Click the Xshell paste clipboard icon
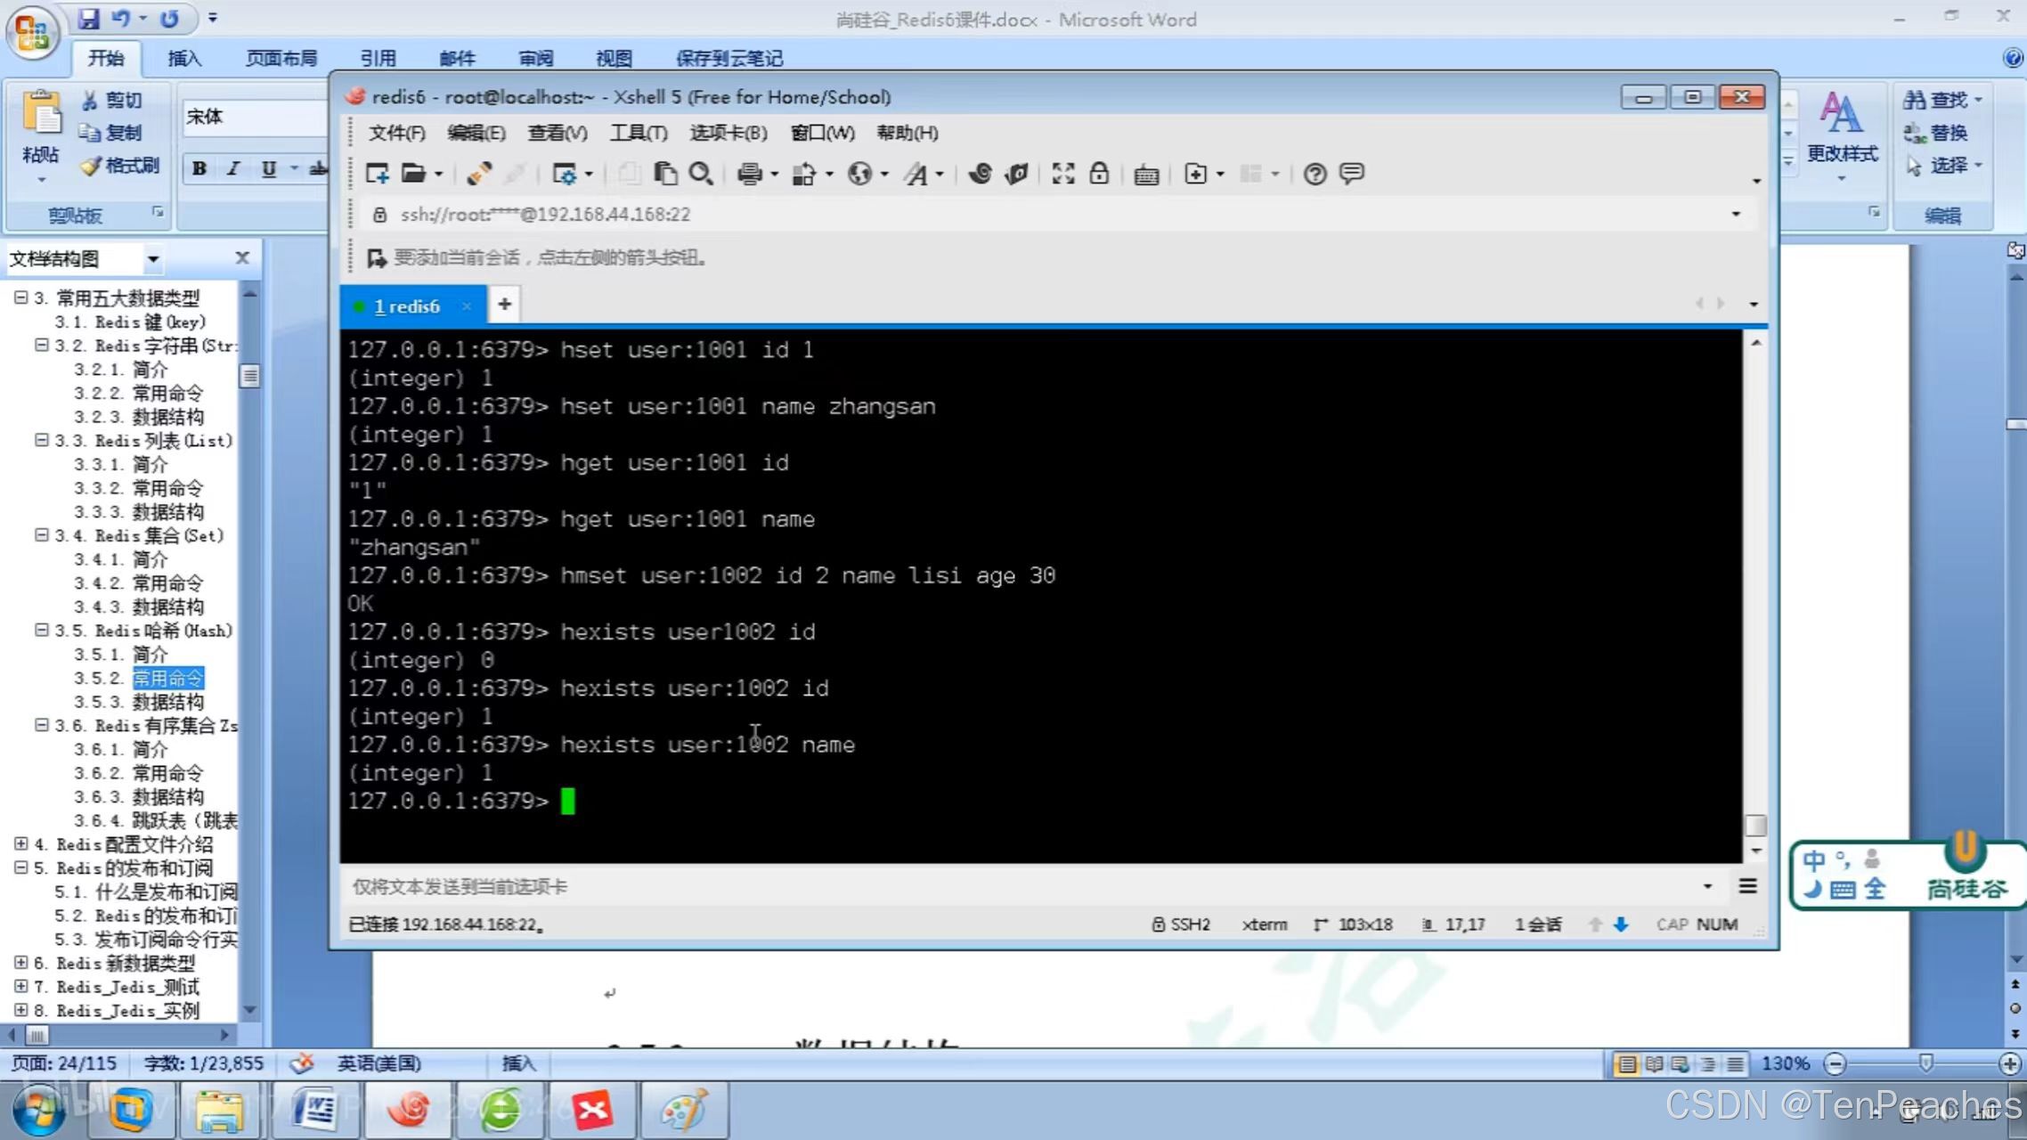Screen dimensions: 2027x1140 [664, 174]
